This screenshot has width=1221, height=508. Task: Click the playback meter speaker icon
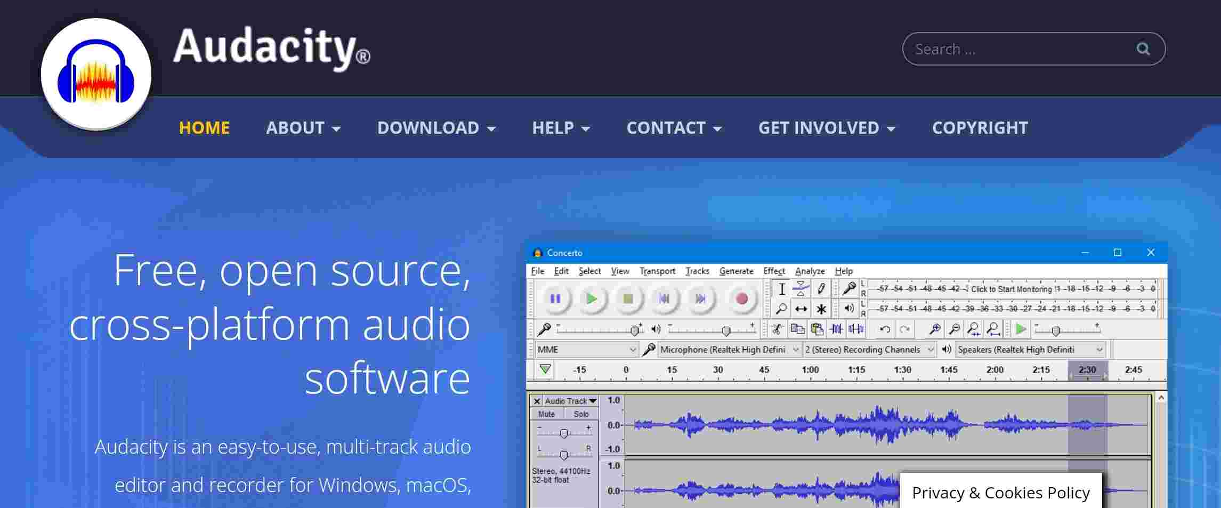tap(849, 308)
